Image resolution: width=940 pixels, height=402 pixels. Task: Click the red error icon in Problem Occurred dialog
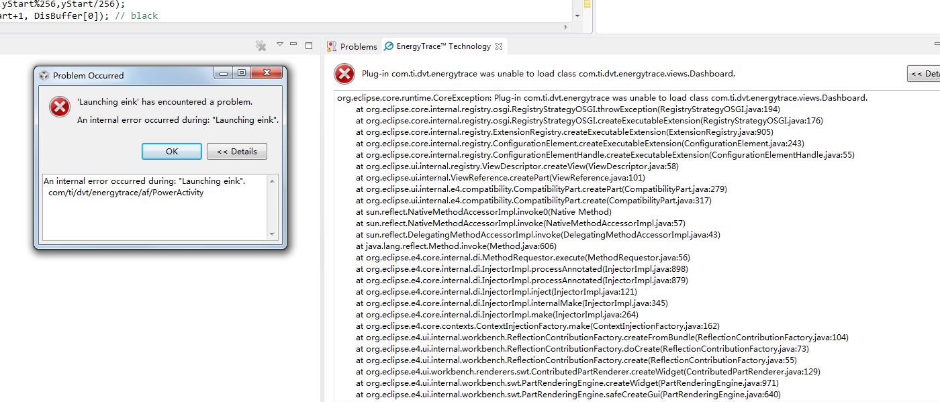[60, 107]
